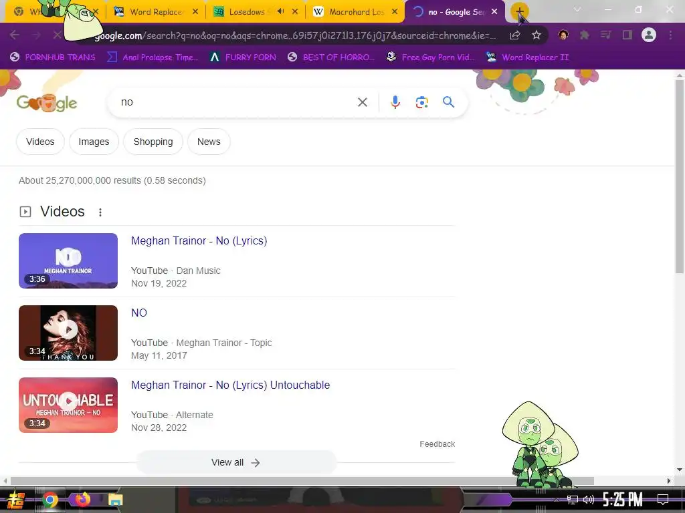This screenshot has width=685, height=513.
Task: Click the 5:25 PM clock
Action: (623, 500)
